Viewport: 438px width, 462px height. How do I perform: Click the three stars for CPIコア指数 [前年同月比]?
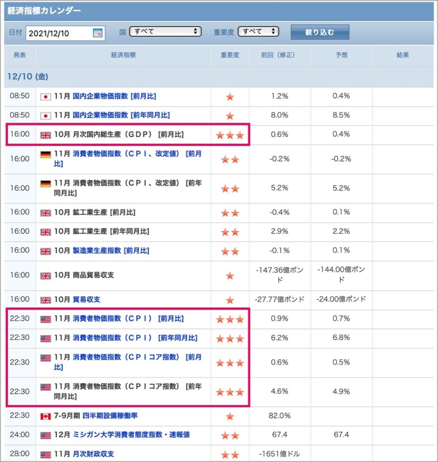[x=230, y=392]
